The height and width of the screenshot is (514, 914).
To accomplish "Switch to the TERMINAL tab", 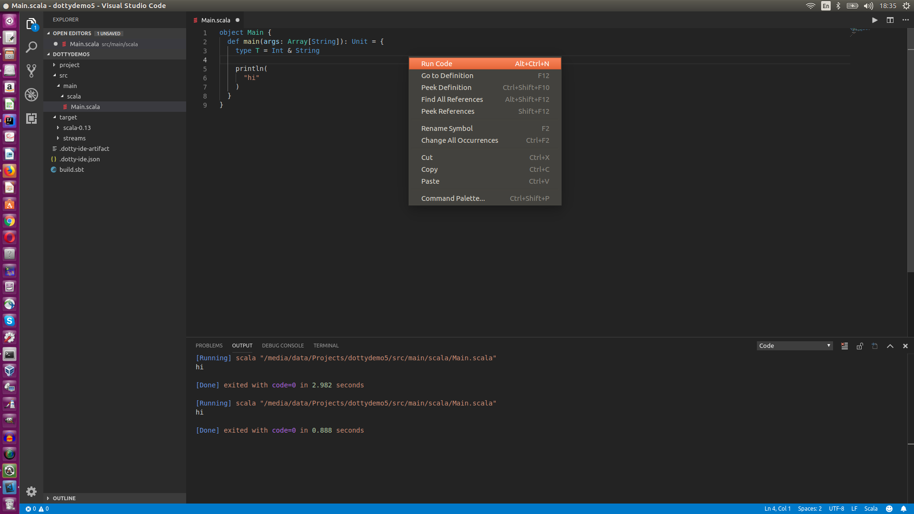I will click(x=326, y=346).
